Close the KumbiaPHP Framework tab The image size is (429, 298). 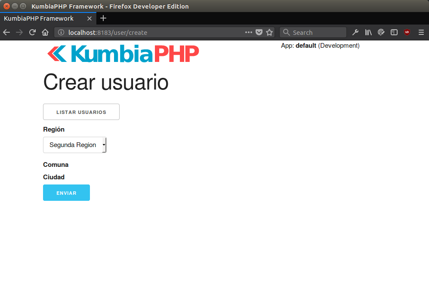(x=89, y=18)
